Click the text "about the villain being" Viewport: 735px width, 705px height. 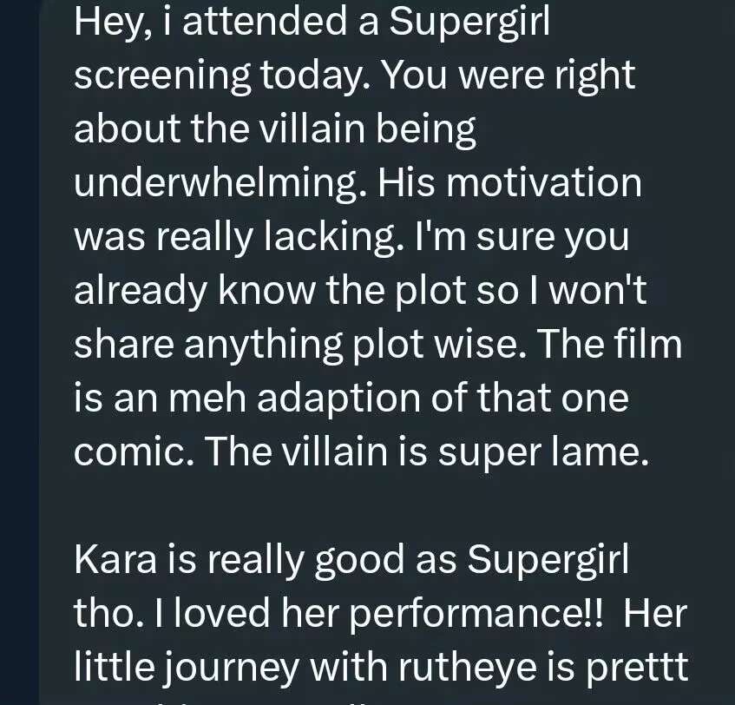[275, 130]
